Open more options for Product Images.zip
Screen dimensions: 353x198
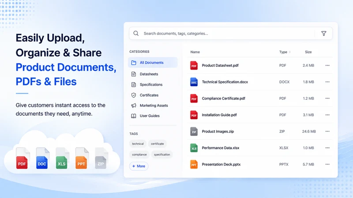pyautogui.click(x=327, y=132)
